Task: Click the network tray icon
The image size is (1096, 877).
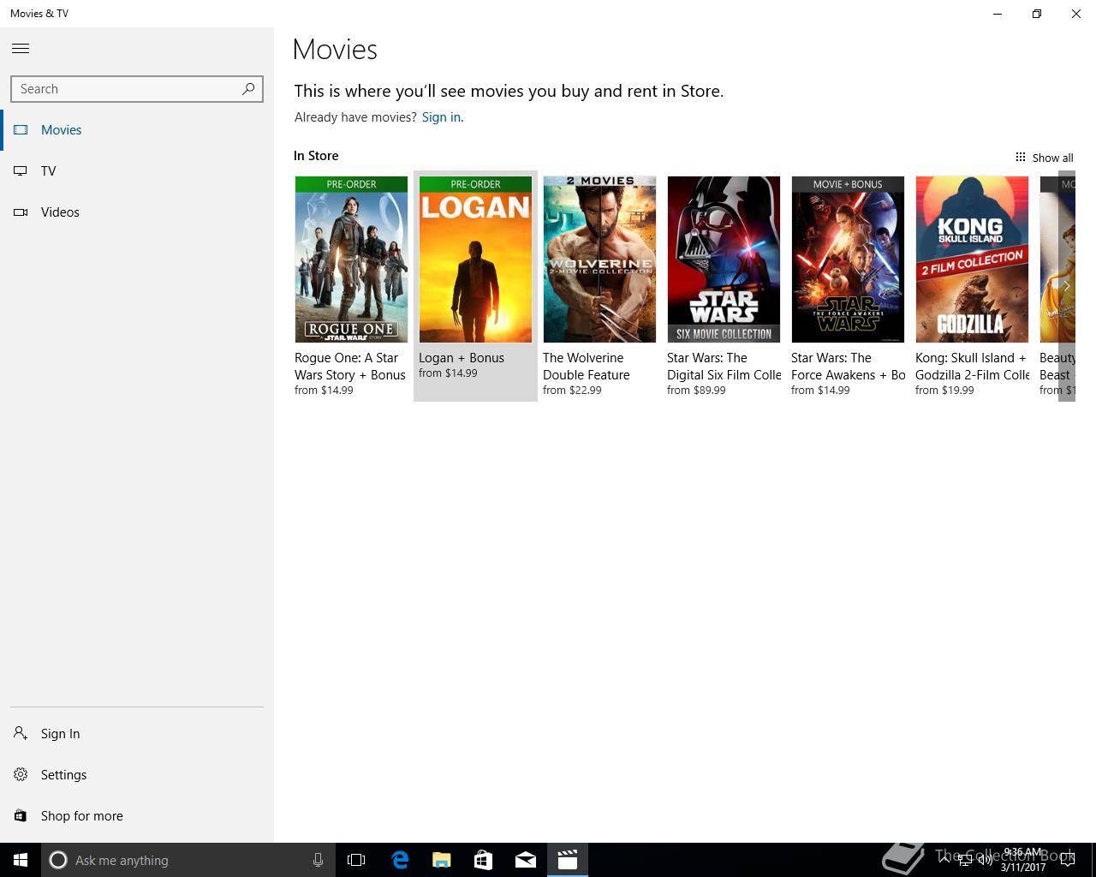Action: point(964,861)
